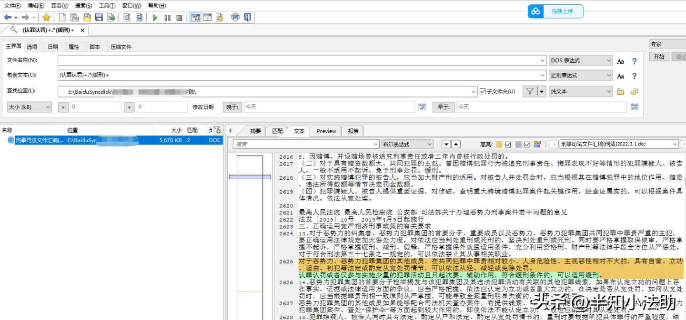Switch to the Preview tab

point(325,131)
